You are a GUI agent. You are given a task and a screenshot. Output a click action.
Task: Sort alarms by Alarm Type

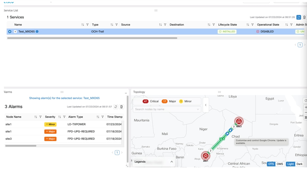[x=98, y=117]
